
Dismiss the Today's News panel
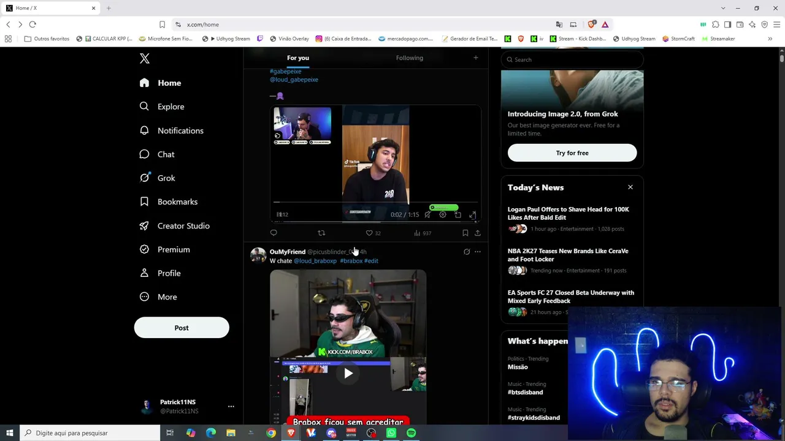630,187
